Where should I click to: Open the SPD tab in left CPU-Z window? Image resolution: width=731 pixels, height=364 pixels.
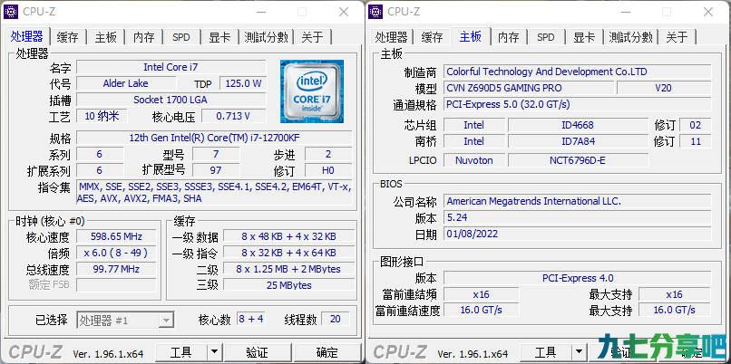click(181, 37)
